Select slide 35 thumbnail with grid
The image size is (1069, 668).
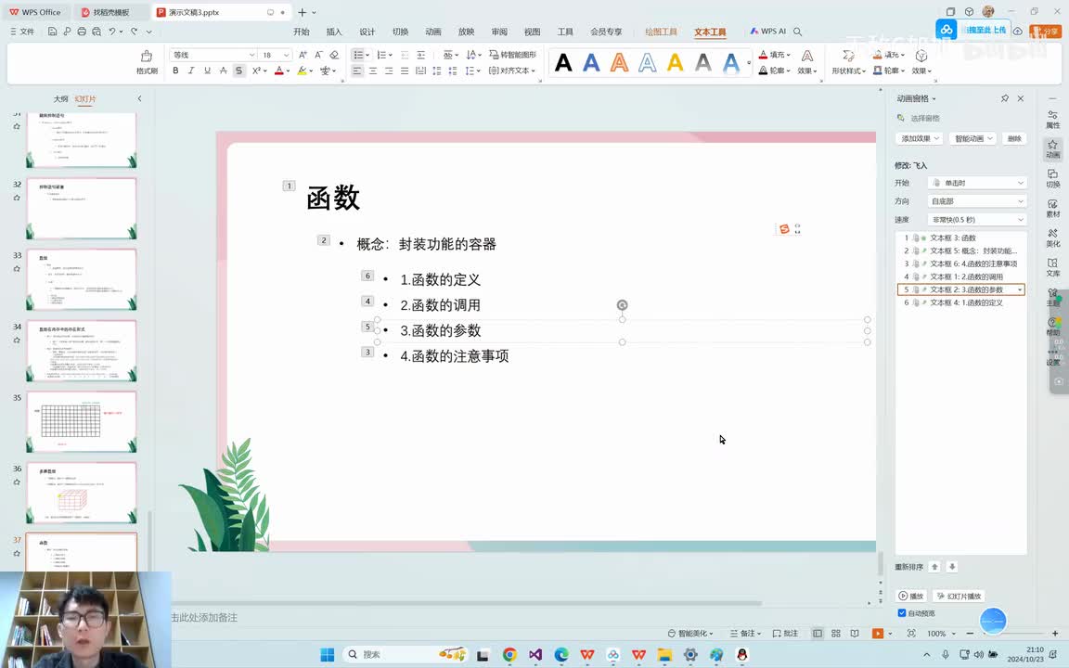81,422
